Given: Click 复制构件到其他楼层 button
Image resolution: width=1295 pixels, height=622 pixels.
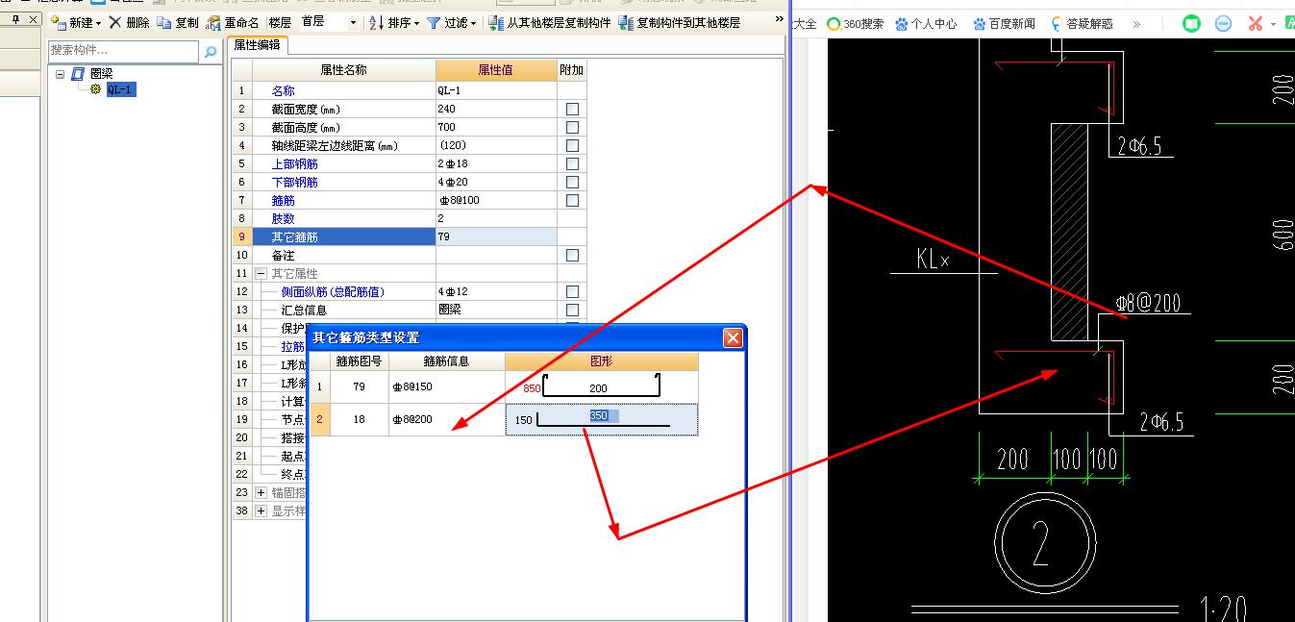Looking at the screenshot, I should tap(679, 22).
